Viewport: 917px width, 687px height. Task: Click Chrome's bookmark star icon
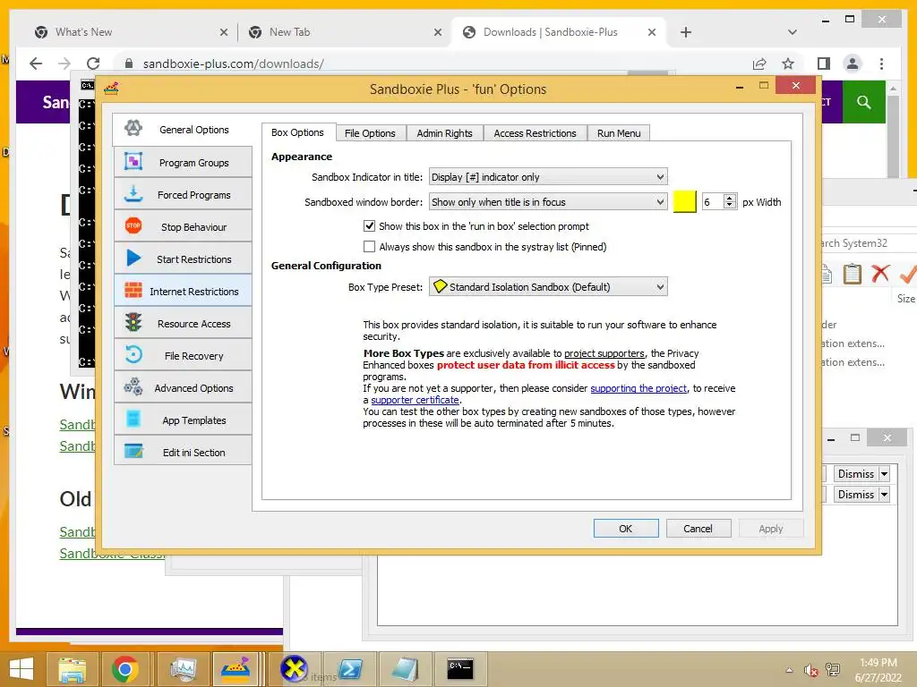click(x=788, y=64)
